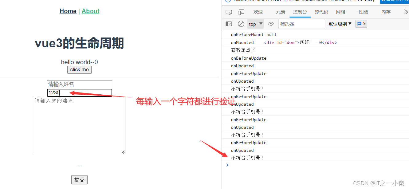
Task: Click the 提交 submit button
Action: click(x=79, y=180)
